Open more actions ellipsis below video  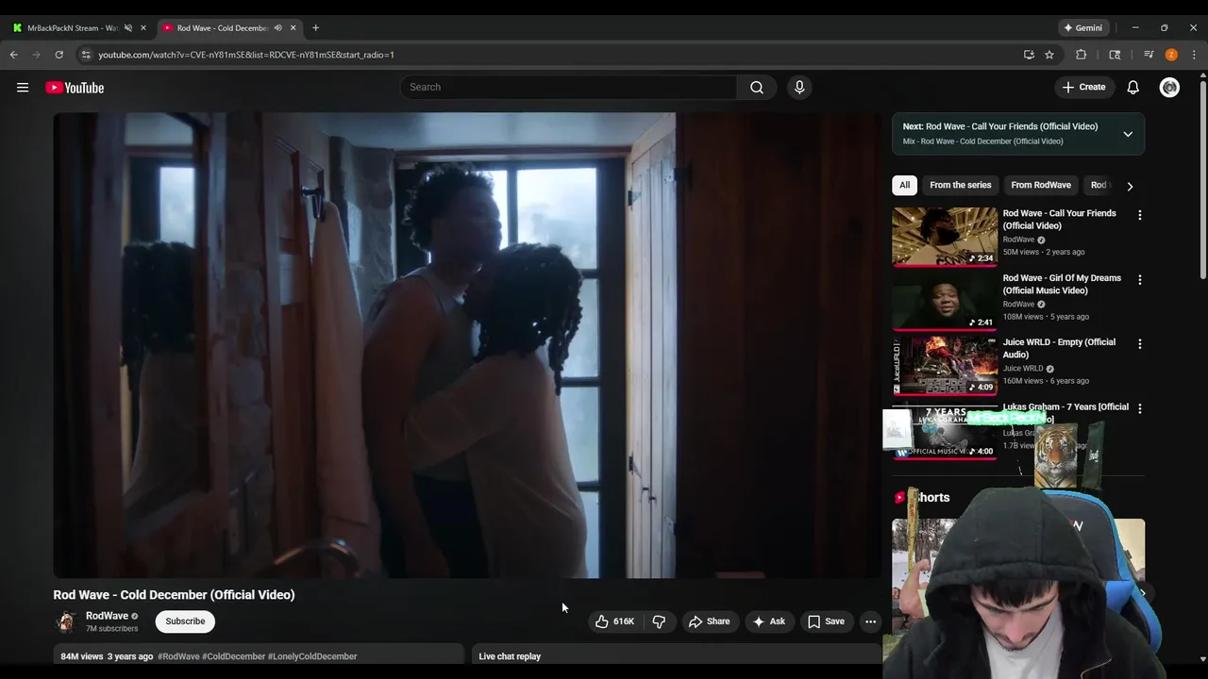[x=870, y=621]
